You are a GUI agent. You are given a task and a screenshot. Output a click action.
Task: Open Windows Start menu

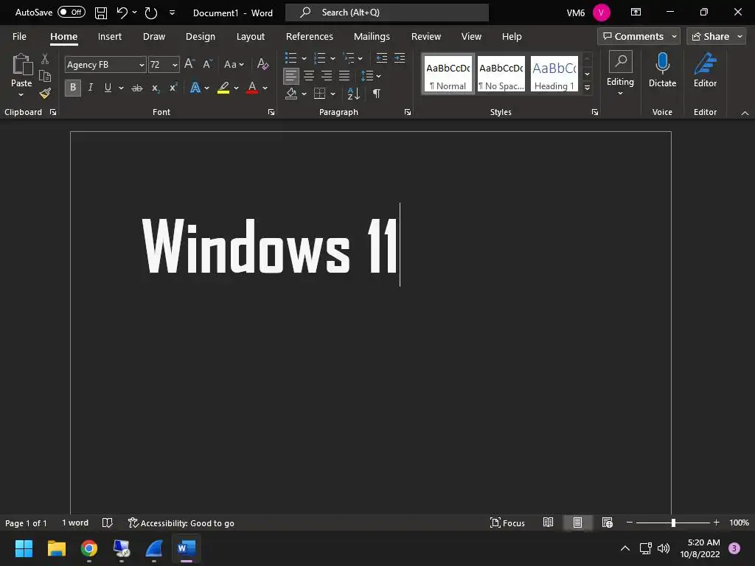tap(24, 548)
